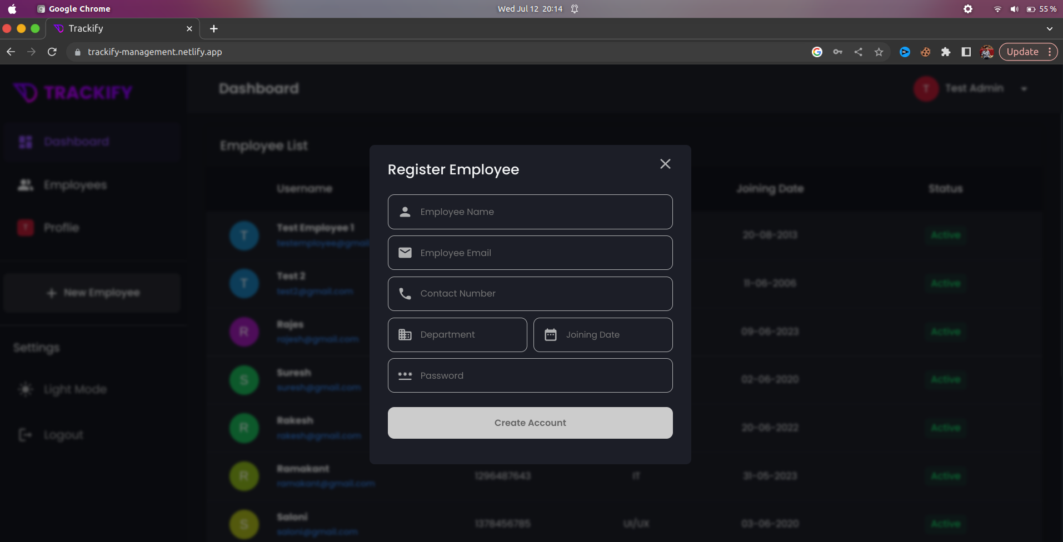Click the share page icon
Image resolution: width=1063 pixels, height=542 pixels.
click(x=859, y=52)
